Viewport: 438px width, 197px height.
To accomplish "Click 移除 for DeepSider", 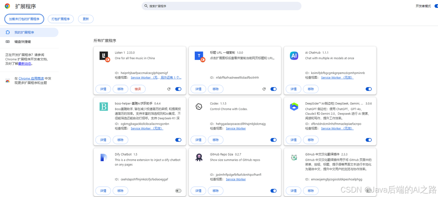I will (x=311, y=140).
